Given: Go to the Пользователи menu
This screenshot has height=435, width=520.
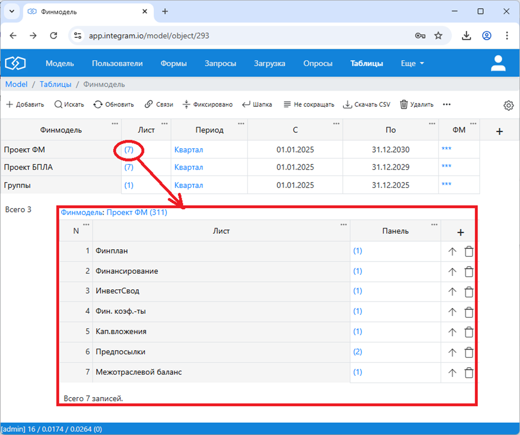Looking at the screenshot, I should 117,64.
